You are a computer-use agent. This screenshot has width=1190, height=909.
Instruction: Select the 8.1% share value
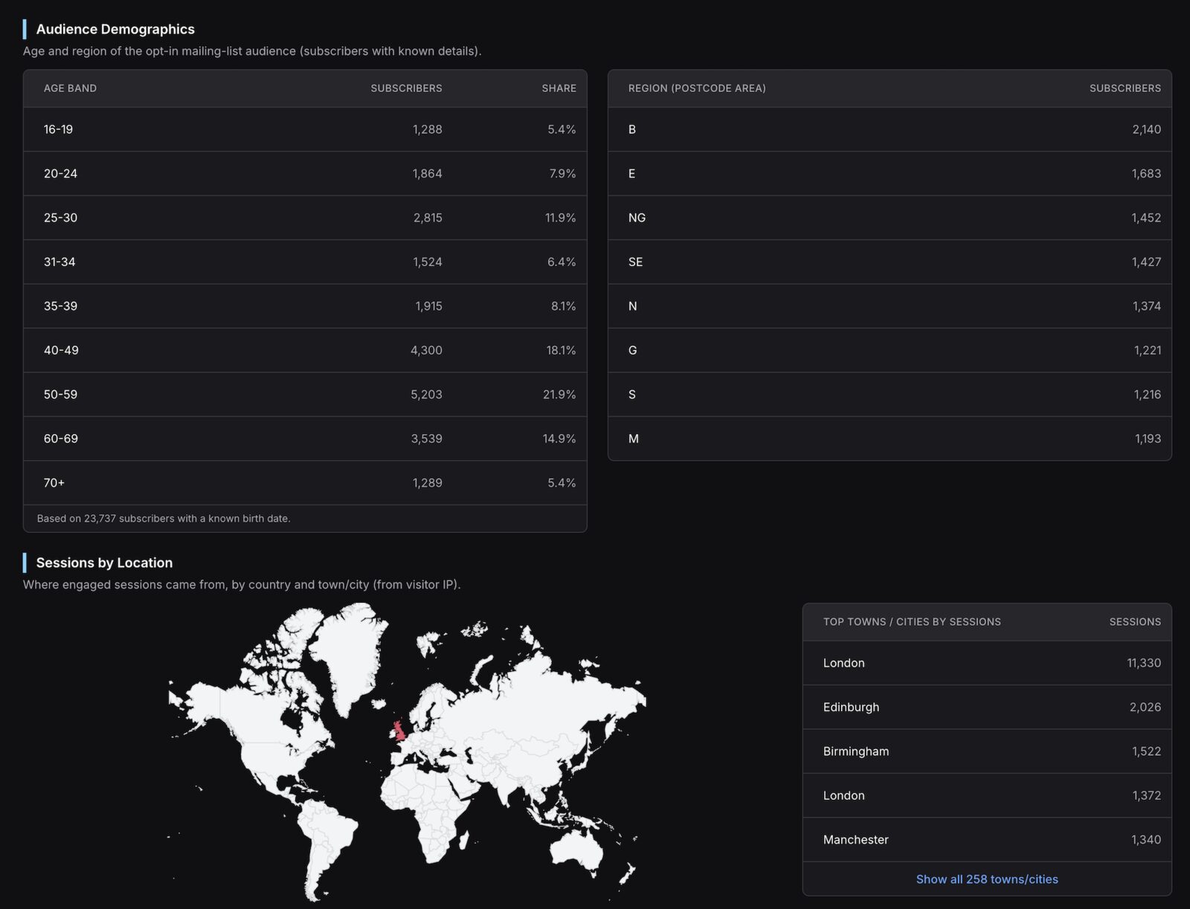pyautogui.click(x=563, y=306)
